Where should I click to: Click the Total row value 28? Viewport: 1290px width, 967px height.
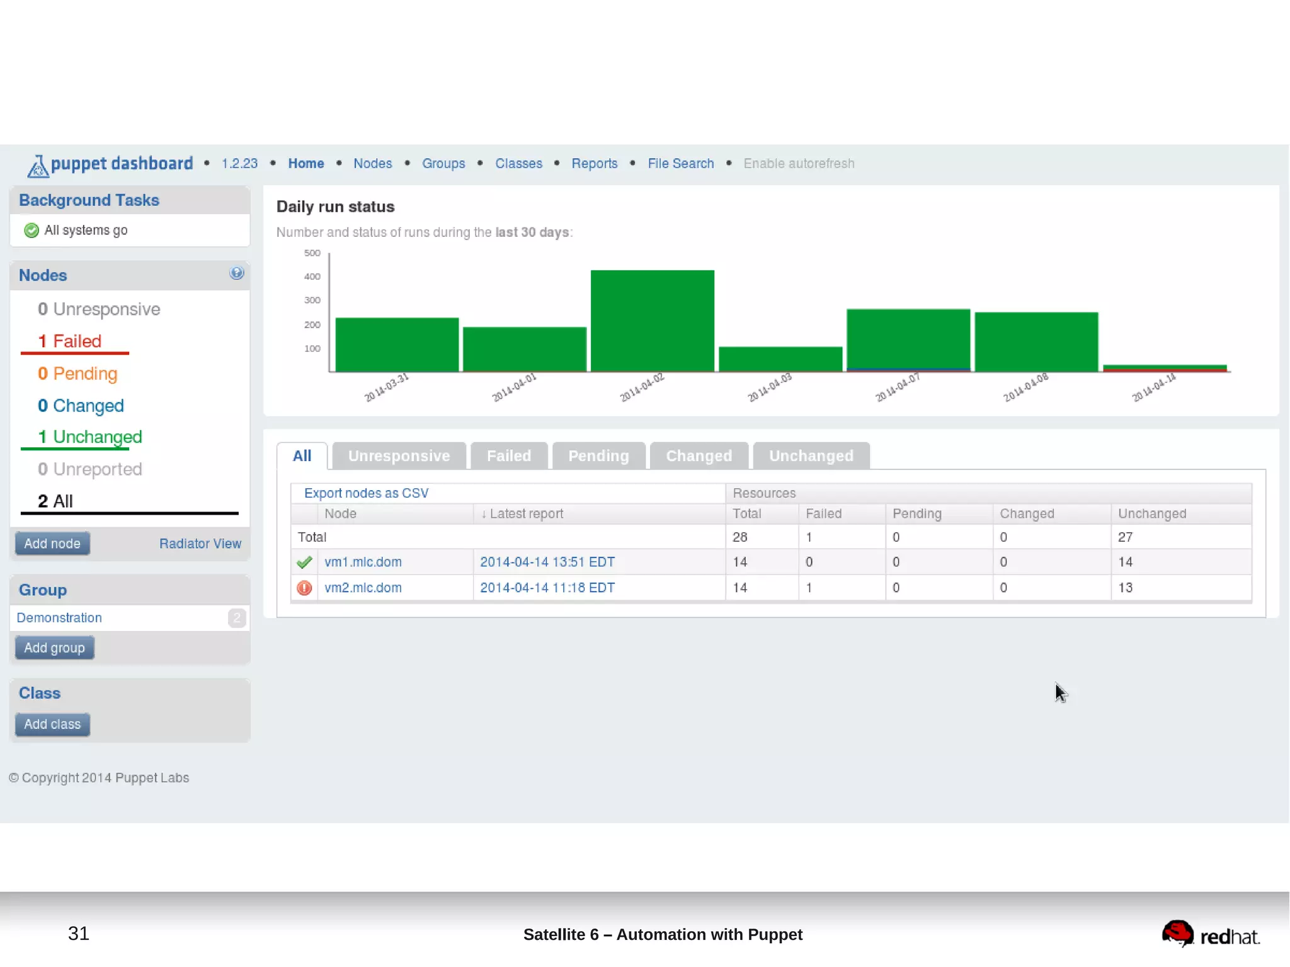click(x=740, y=537)
